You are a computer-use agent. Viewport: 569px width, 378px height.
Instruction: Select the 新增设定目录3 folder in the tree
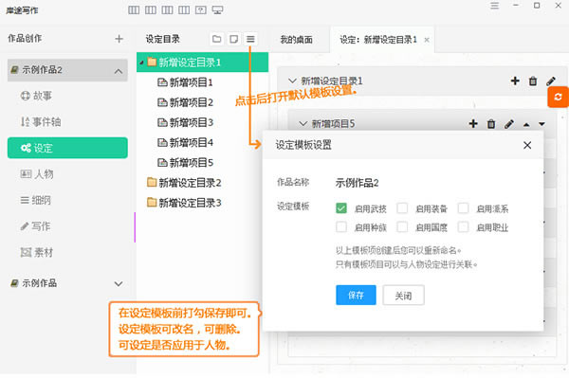184,203
